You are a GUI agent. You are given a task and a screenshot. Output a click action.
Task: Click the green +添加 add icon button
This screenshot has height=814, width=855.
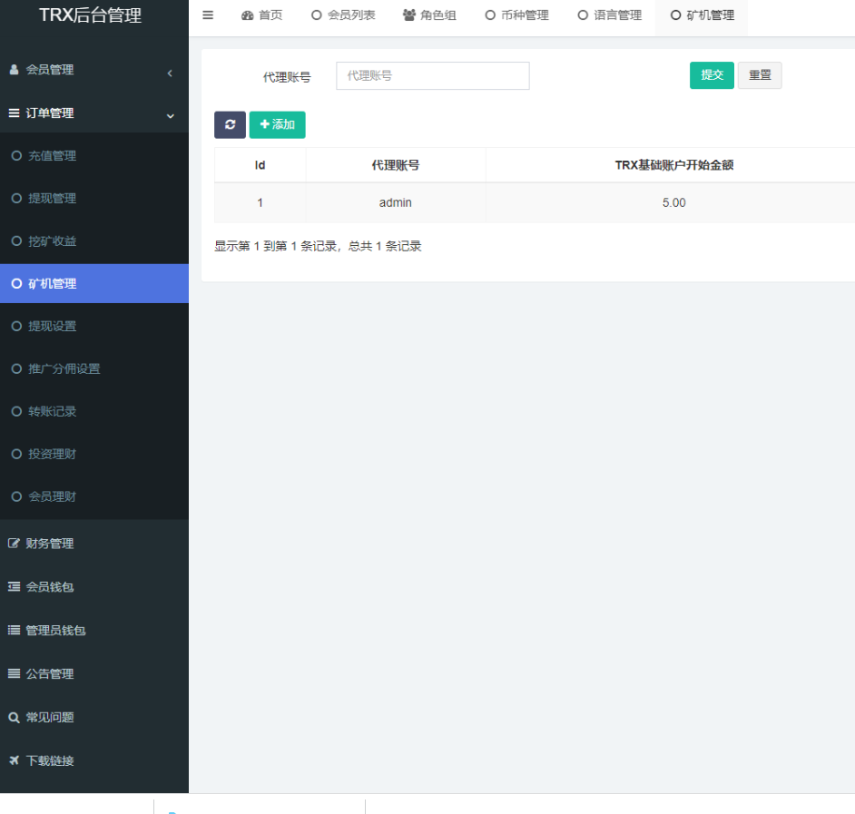click(x=277, y=124)
